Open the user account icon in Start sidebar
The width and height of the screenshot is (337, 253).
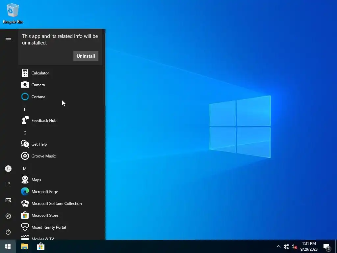point(8,169)
